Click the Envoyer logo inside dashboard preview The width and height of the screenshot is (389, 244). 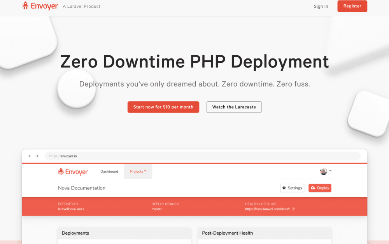(73, 172)
